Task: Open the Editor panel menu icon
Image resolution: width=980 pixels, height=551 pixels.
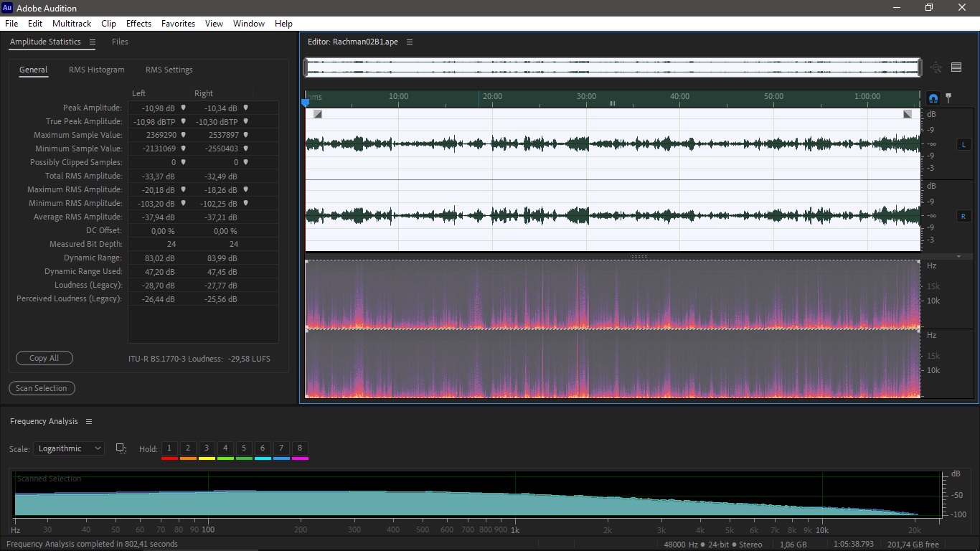Action: click(410, 42)
